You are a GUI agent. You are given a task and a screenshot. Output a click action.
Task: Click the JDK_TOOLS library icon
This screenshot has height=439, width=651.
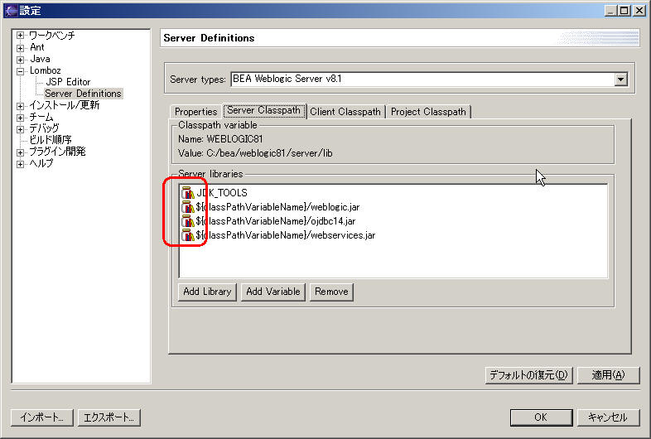[187, 192]
